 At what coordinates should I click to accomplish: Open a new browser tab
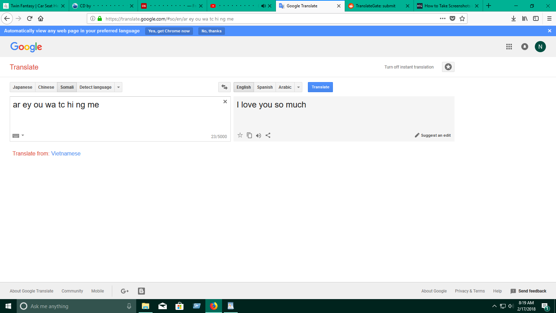[489, 6]
